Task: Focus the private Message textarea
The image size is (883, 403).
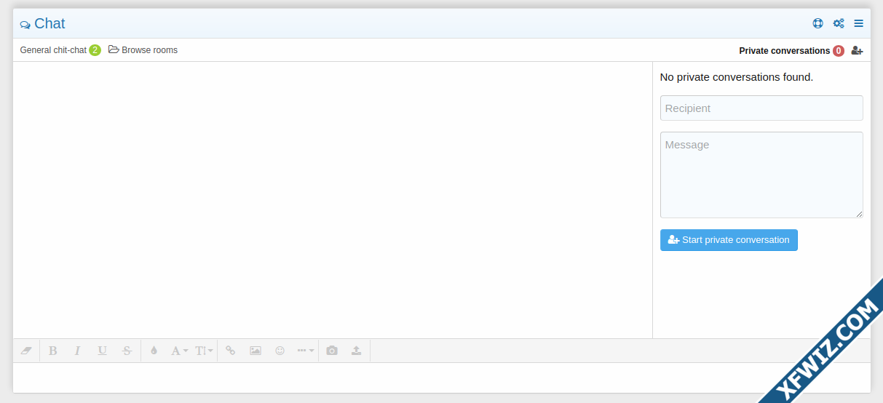Action: coord(761,175)
